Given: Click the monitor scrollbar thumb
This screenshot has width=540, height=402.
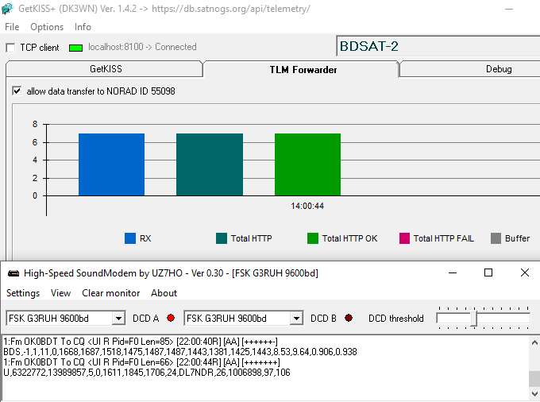Looking at the screenshot, I should [x=534, y=379].
